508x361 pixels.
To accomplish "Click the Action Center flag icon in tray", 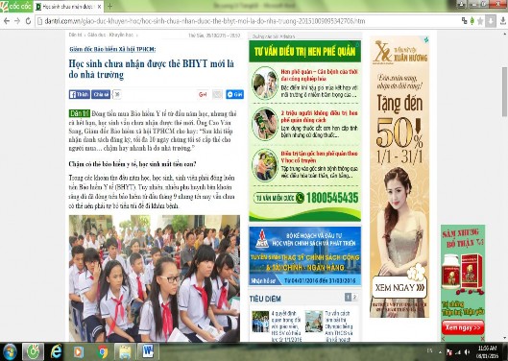I will pos(449,352).
